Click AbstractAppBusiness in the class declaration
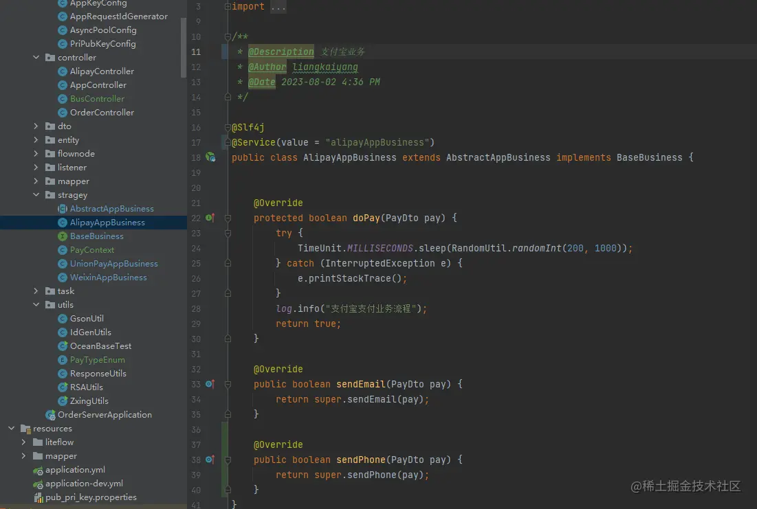 pyautogui.click(x=498, y=158)
